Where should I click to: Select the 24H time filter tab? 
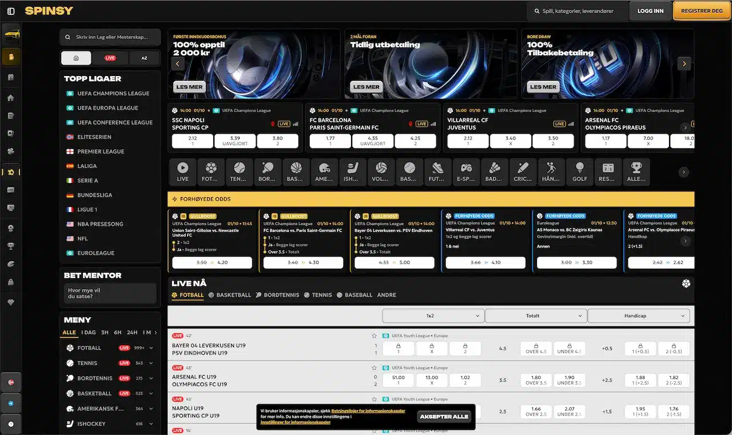pyautogui.click(x=132, y=333)
